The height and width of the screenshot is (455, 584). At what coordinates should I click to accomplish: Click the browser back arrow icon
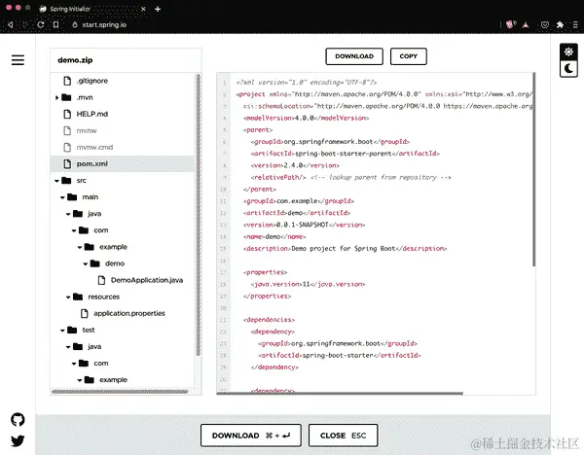[10, 24]
